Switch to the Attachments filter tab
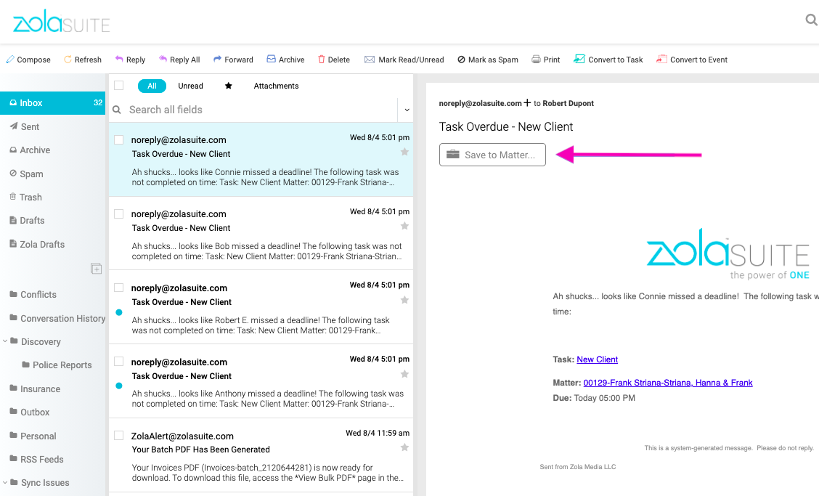 click(x=277, y=86)
